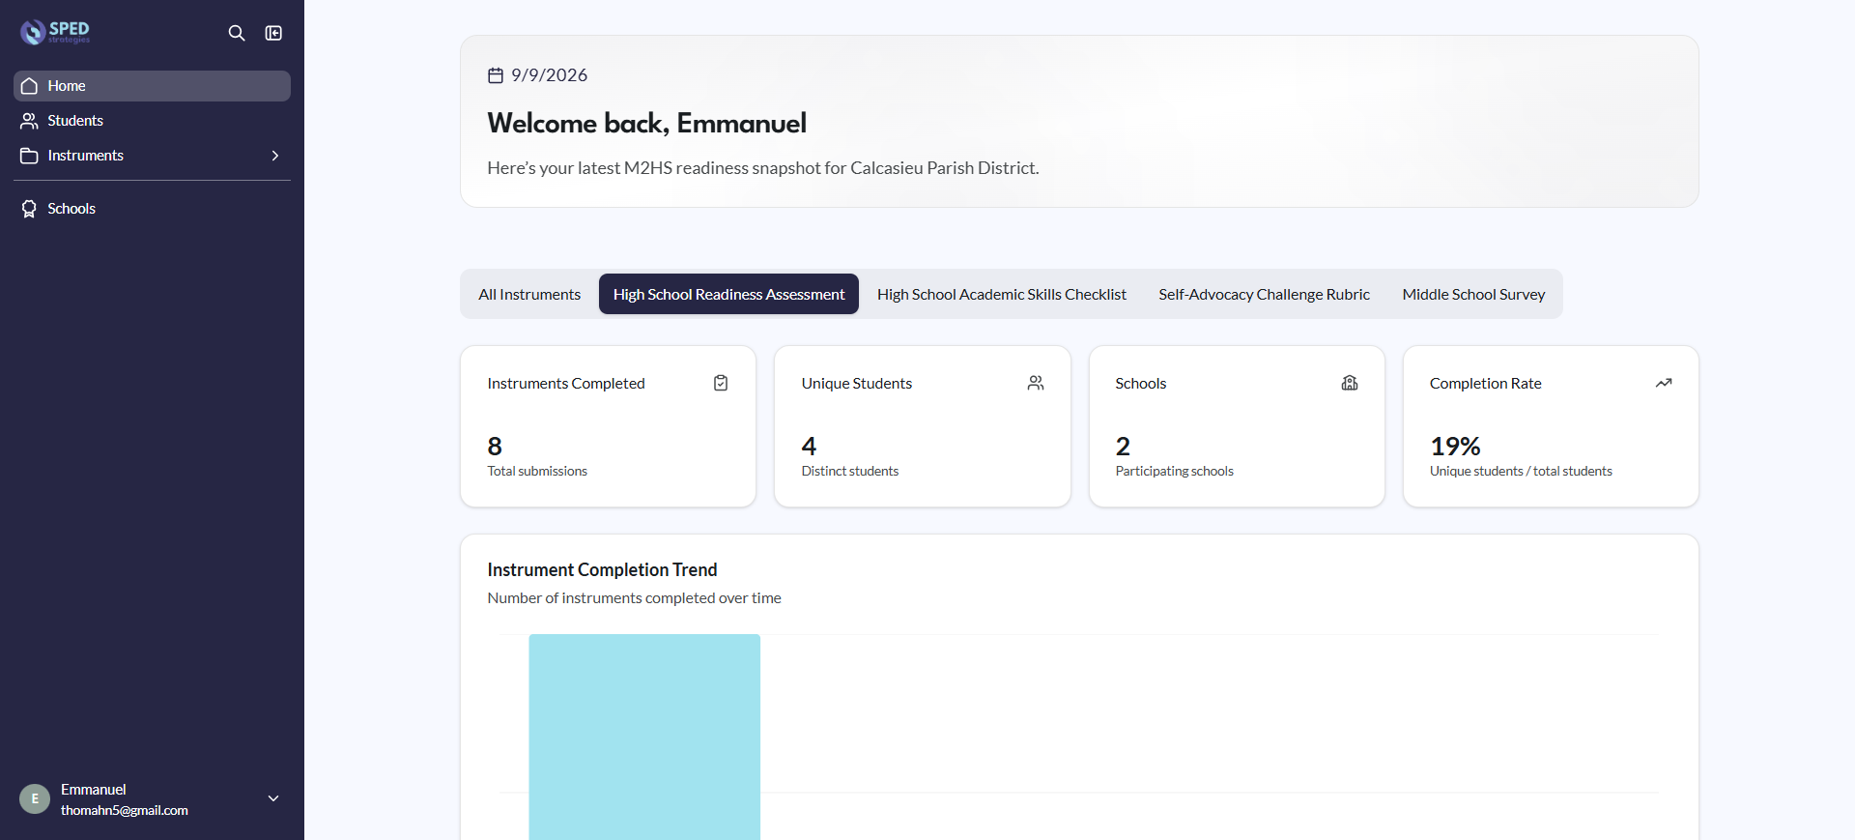Click Instrument Completion Trend heading
The width and height of the screenshot is (1855, 840).
(x=602, y=569)
